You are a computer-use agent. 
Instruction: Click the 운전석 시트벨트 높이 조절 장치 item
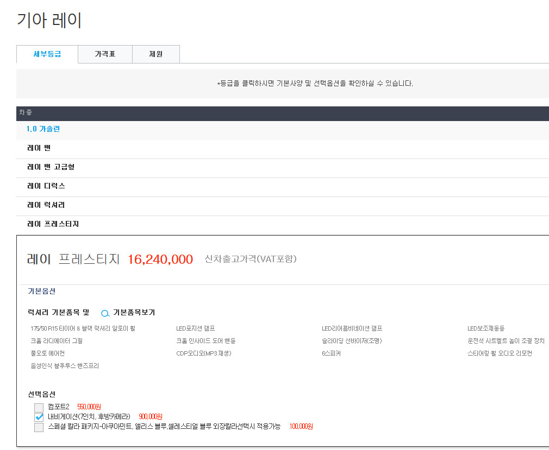(506, 341)
